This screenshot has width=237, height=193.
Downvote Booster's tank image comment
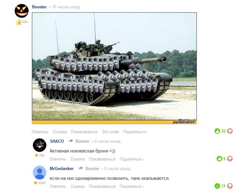tap(230, 131)
